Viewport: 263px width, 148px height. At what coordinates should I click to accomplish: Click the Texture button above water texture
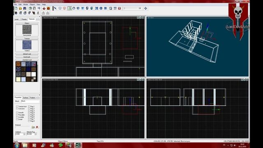pyautogui.click(x=27, y=39)
